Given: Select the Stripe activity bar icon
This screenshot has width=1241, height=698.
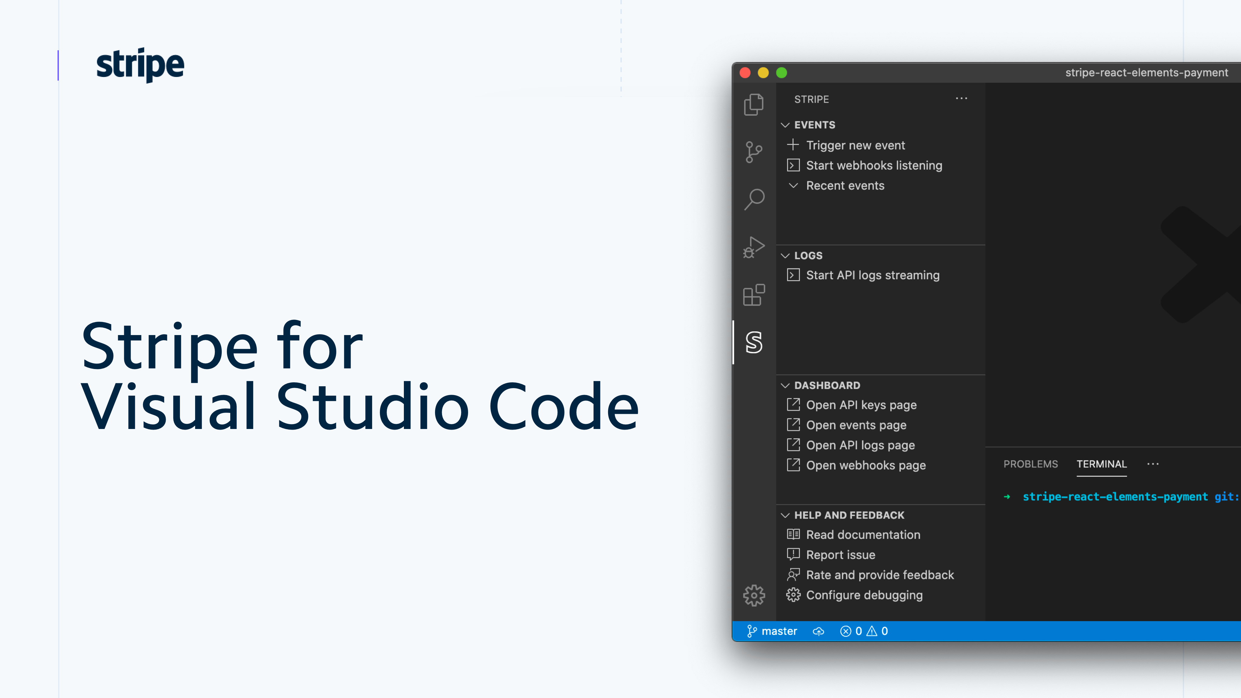Looking at the screenshot, I should tap(754, 343).
